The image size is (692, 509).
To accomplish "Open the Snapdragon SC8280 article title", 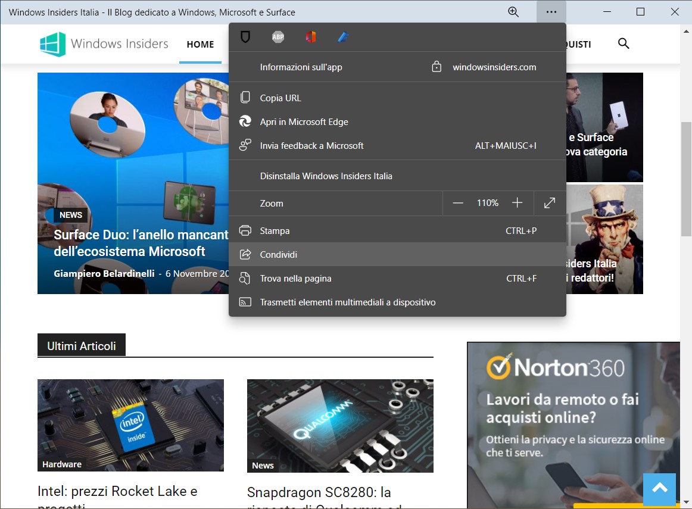I will pos(325,498).
